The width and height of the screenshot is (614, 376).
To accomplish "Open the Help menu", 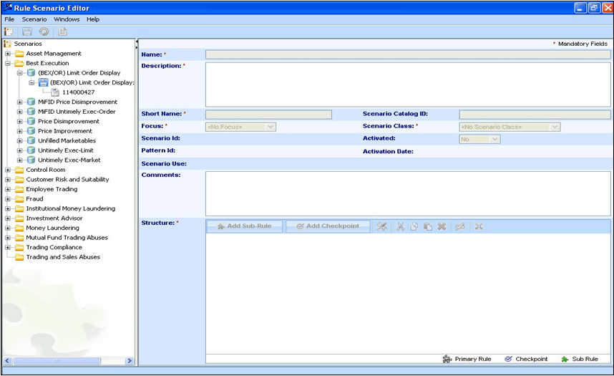I will 93,19.
